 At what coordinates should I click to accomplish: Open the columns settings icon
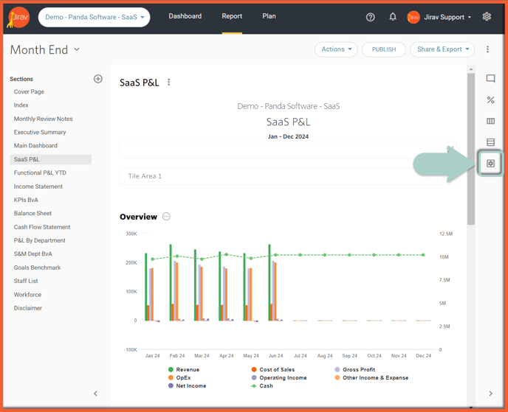pos(490,121)
